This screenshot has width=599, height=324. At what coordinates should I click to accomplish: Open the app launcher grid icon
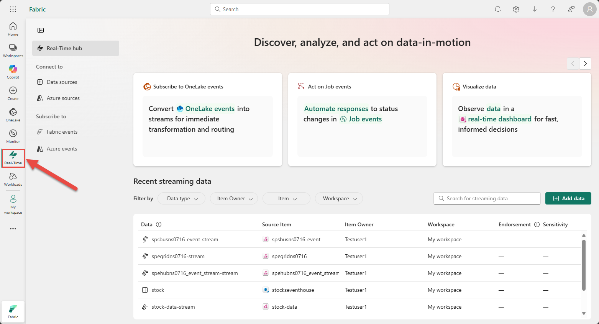13,9
